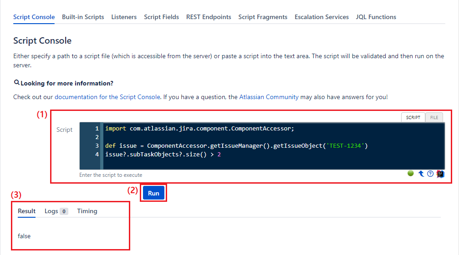
Task: View the Timing tab
Action: coord(87,211)
